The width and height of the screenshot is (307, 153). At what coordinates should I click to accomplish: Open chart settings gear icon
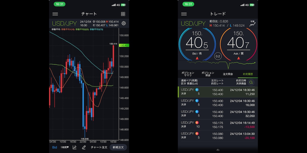(124, 23)
